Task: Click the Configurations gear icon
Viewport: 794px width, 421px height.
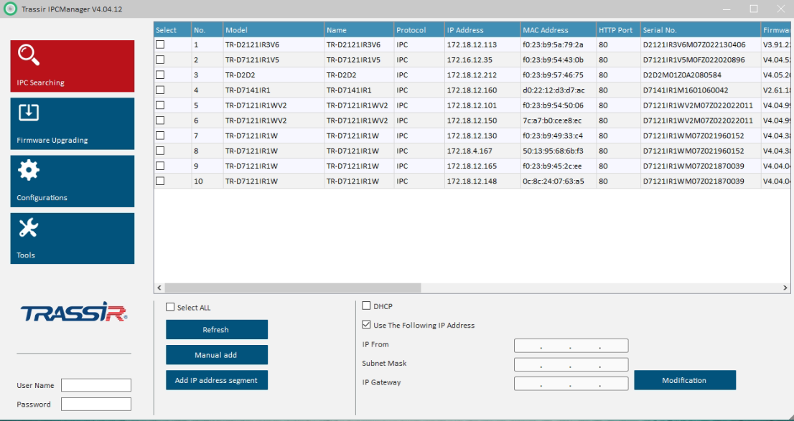Action: [29, 170]
